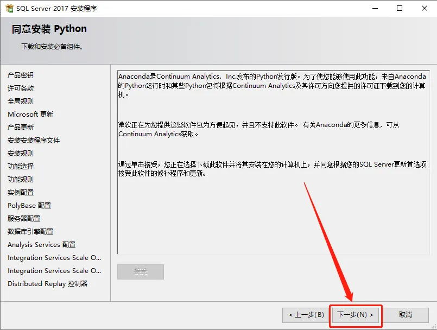Image resolution: width=437 pixels, height=330 pixels.
Task: Select 许可条款 step in sidebar
Action: [21, 88]
